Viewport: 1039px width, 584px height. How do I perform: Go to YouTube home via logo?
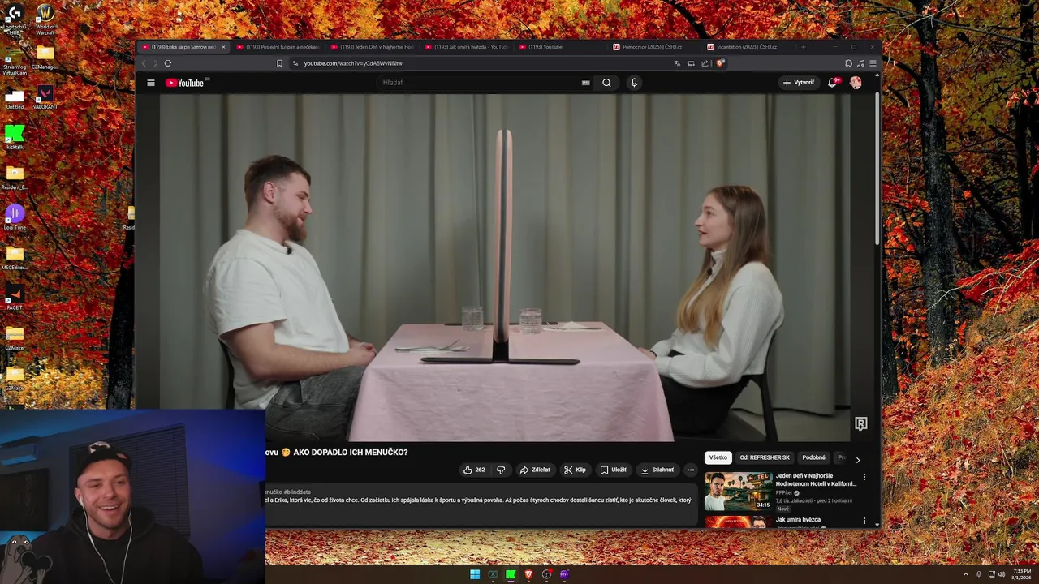click(185, 83)
